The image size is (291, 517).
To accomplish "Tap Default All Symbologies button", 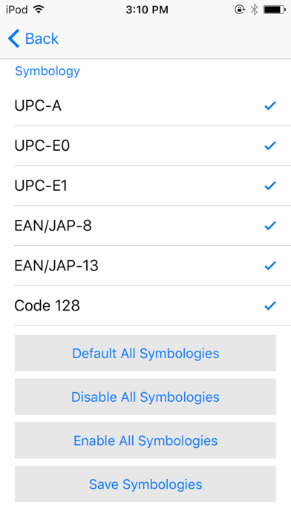I will [x=145, y=353].
